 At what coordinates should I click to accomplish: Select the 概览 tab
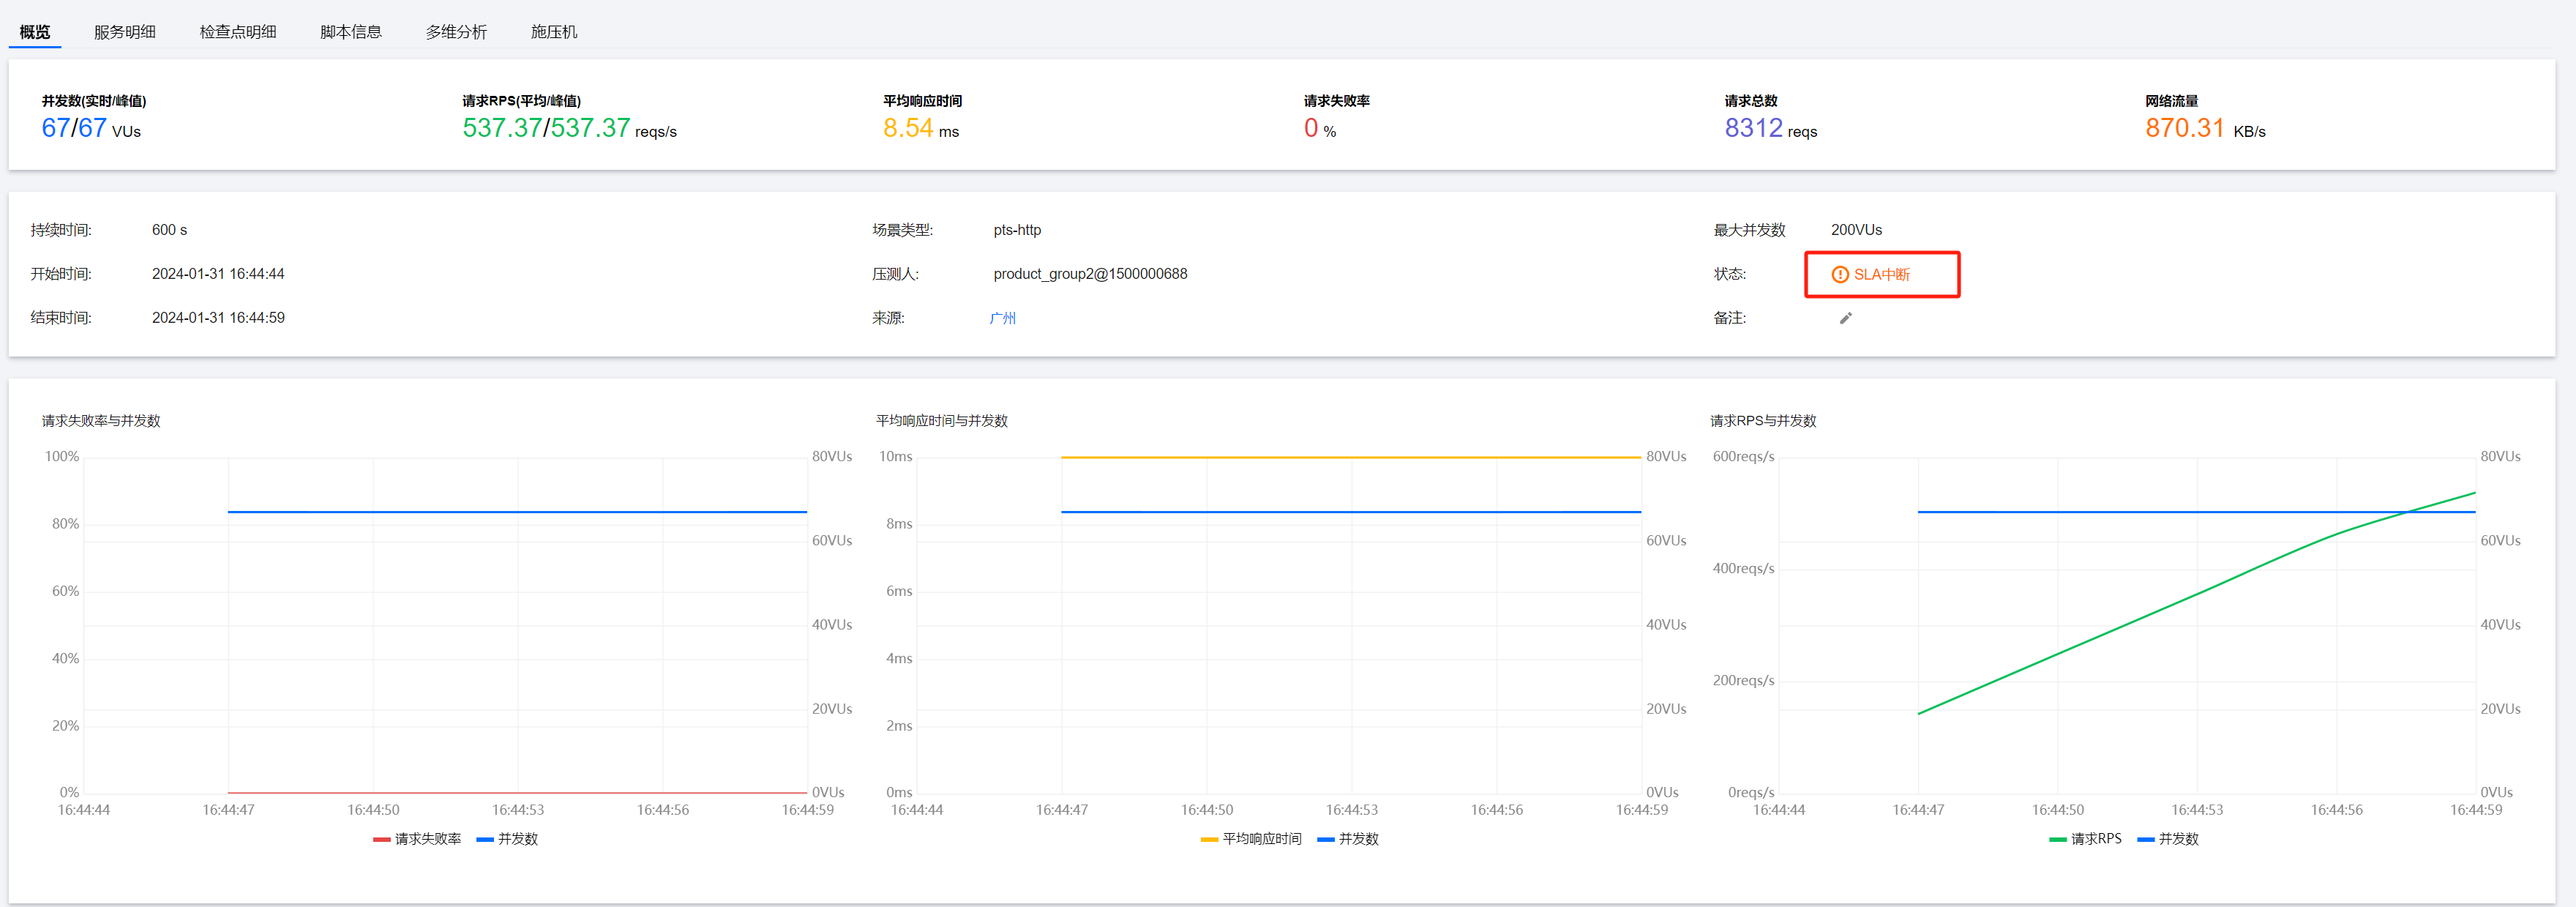click(x=35, y=32)
